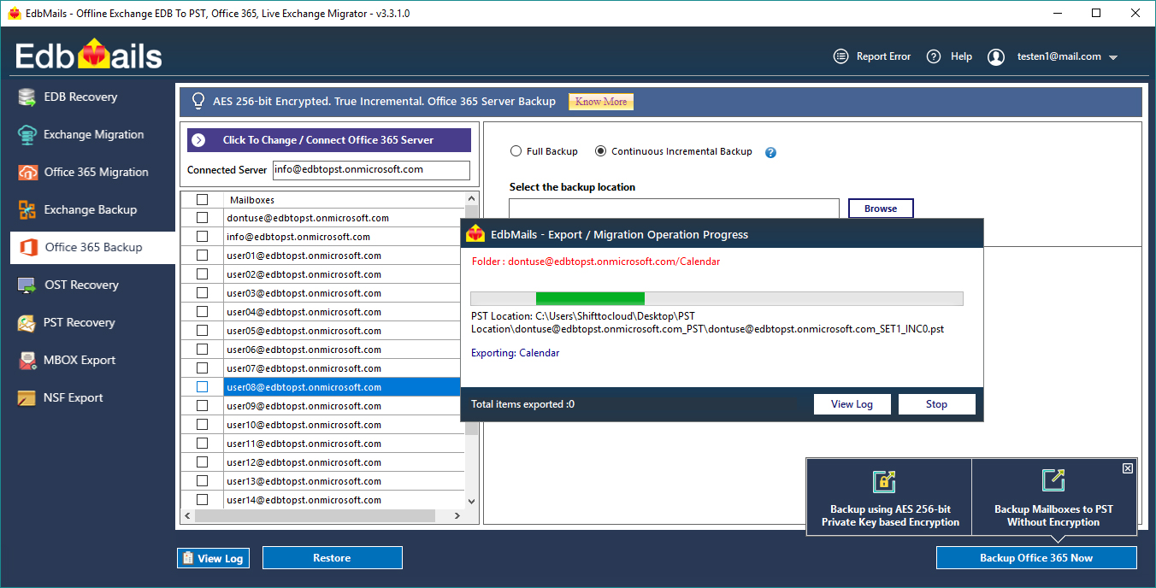The image size is (1156, 588).
Task: Stop the export operation in progress
Action: [936, 403]
